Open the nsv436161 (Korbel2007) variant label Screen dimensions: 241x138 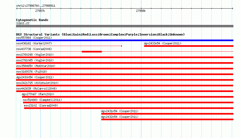(x=34, y=43)
